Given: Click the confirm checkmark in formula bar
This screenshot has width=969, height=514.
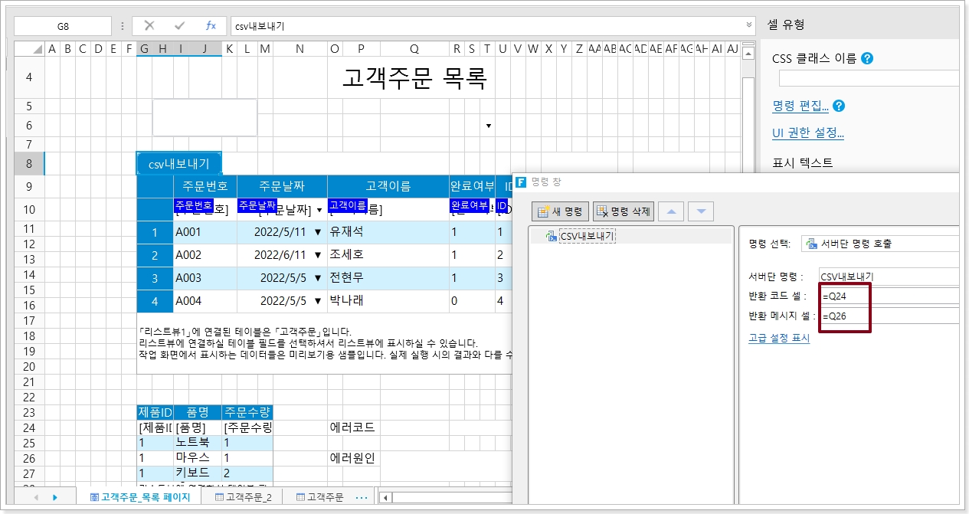Looking at the screenshot, I should point(180,26).
